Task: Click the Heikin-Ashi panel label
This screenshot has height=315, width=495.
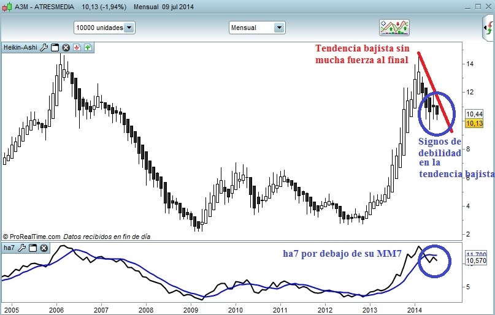Action: pos(20,48)
